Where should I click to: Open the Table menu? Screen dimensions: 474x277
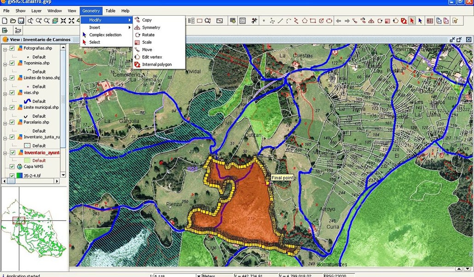110,11
